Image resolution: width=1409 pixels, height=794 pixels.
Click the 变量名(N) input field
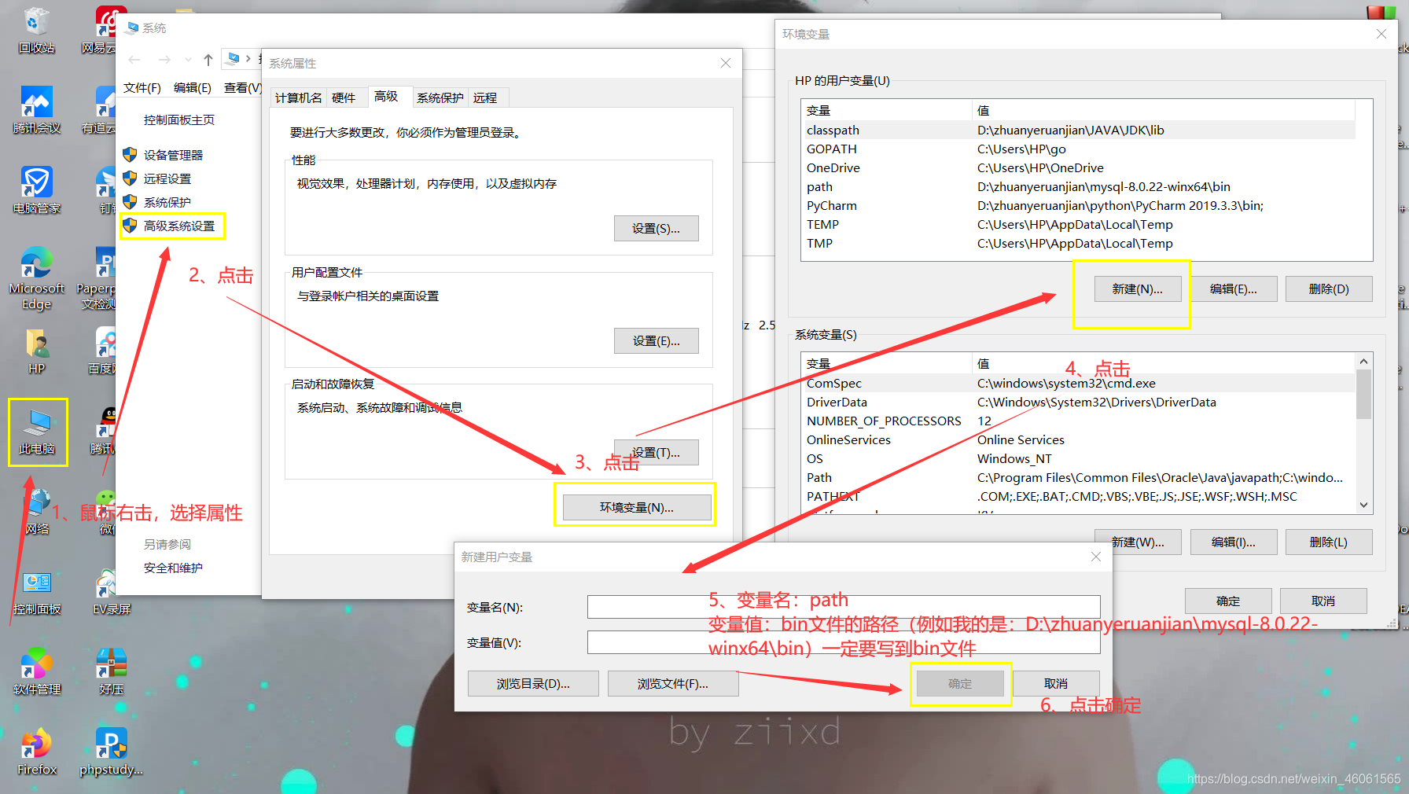pos(844,607)
